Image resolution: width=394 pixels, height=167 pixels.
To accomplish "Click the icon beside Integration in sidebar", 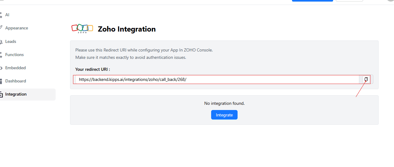I will click(1, 94).
